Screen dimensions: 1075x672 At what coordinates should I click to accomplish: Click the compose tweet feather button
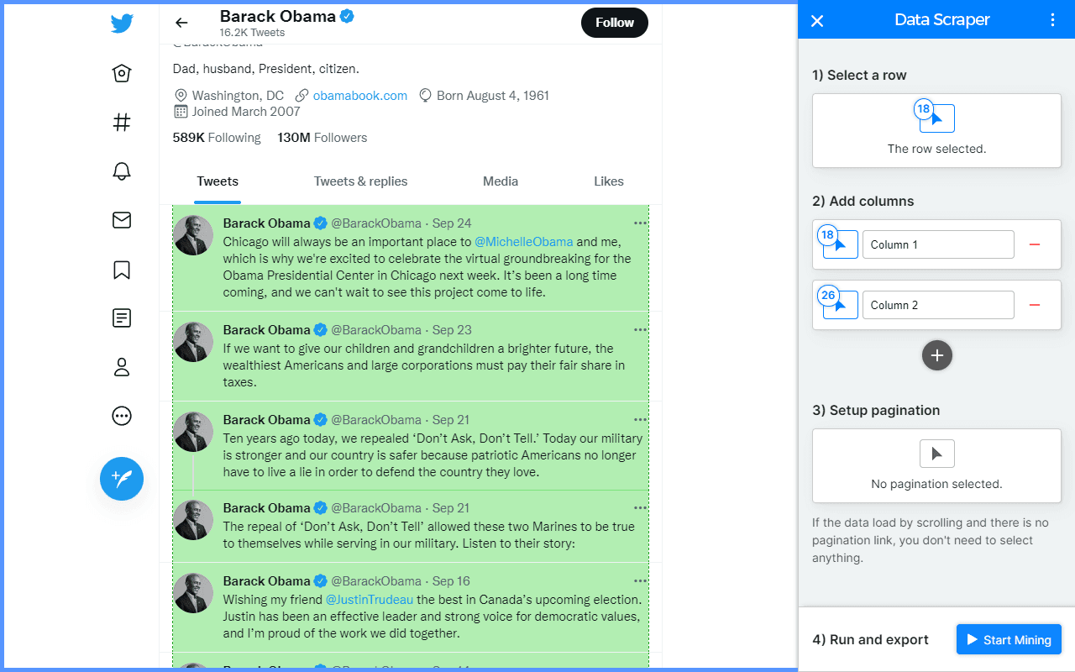point(122,479)
